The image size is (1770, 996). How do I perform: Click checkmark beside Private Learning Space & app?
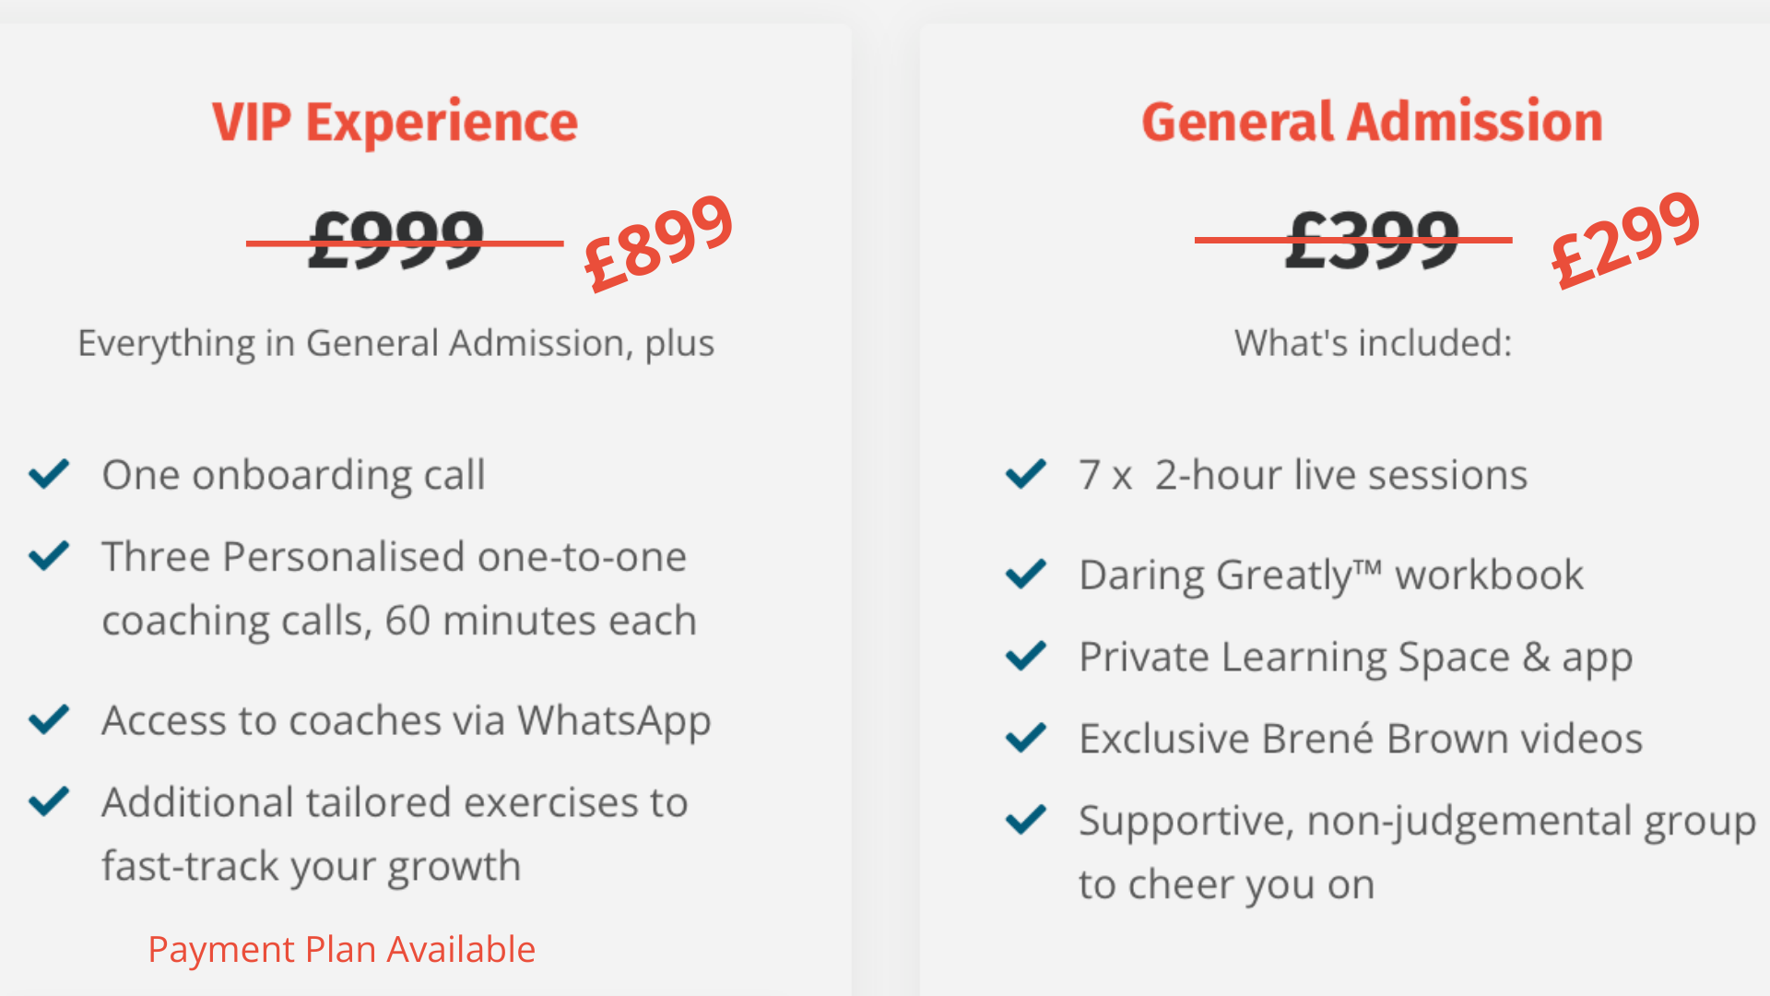tap(1026, 656)
